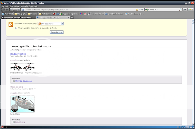Click the site identity icon in address bar

[x=23, y=10]
